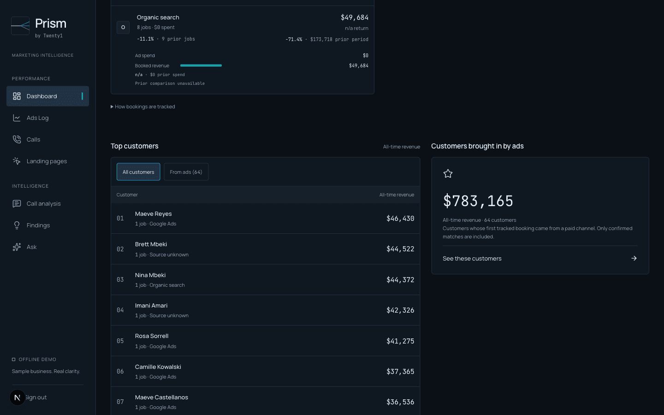Click the Ask sparkle icon
664x415 pixels.
click(17, 247)
